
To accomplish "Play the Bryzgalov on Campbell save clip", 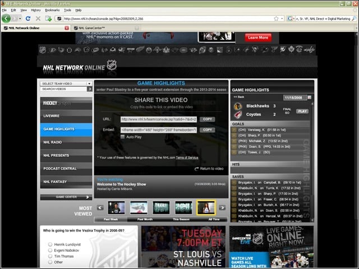I will 234,183.
